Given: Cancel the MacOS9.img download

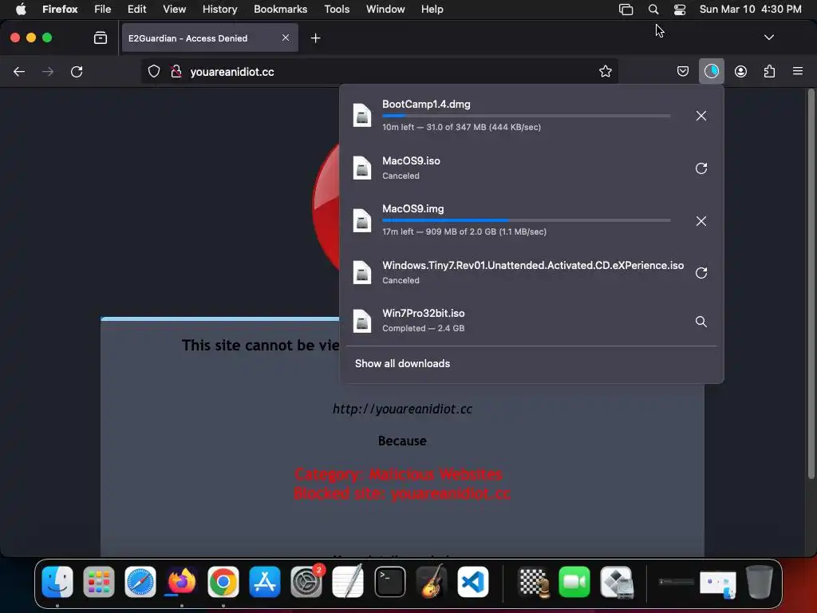Looking at the screenshot, I should coord(701,221).
